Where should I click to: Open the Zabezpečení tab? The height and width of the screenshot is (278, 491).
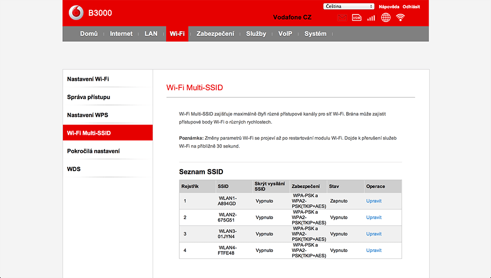coord(216,34)
